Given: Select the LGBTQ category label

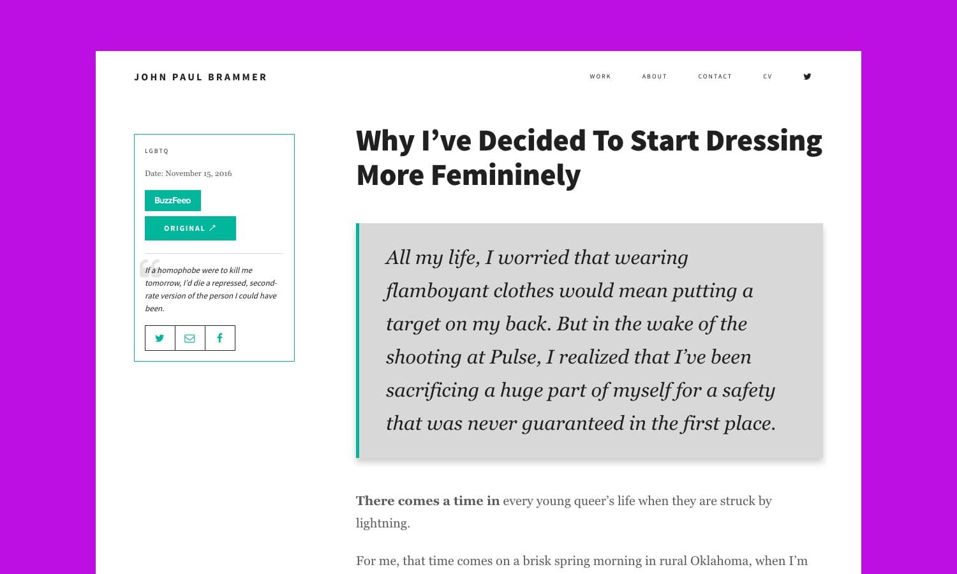Looking at the screenshot, I should (x=157, y=151).
